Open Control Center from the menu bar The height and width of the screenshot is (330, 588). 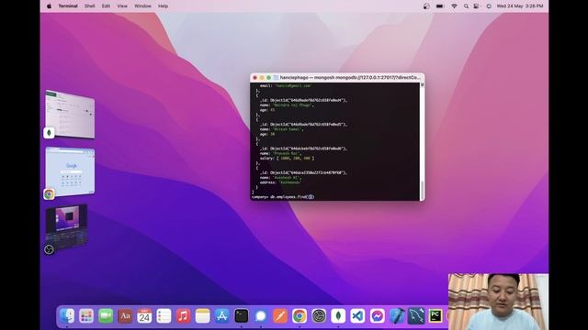coord(476,6)
